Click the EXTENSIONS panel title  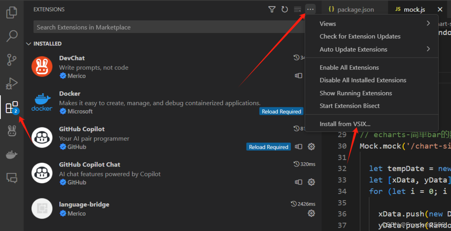tap(49, 9)
